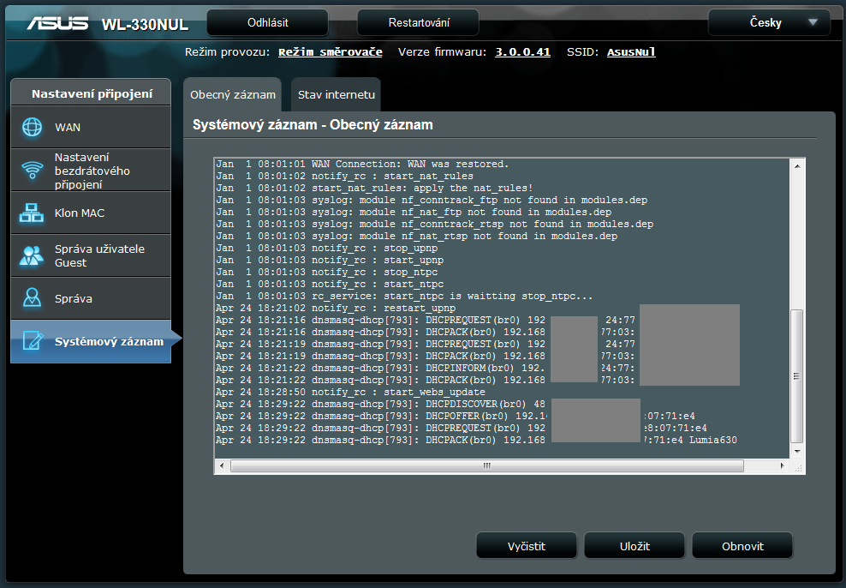
Task: Refresh the log with Obnovit
Action: pos(742,546)
